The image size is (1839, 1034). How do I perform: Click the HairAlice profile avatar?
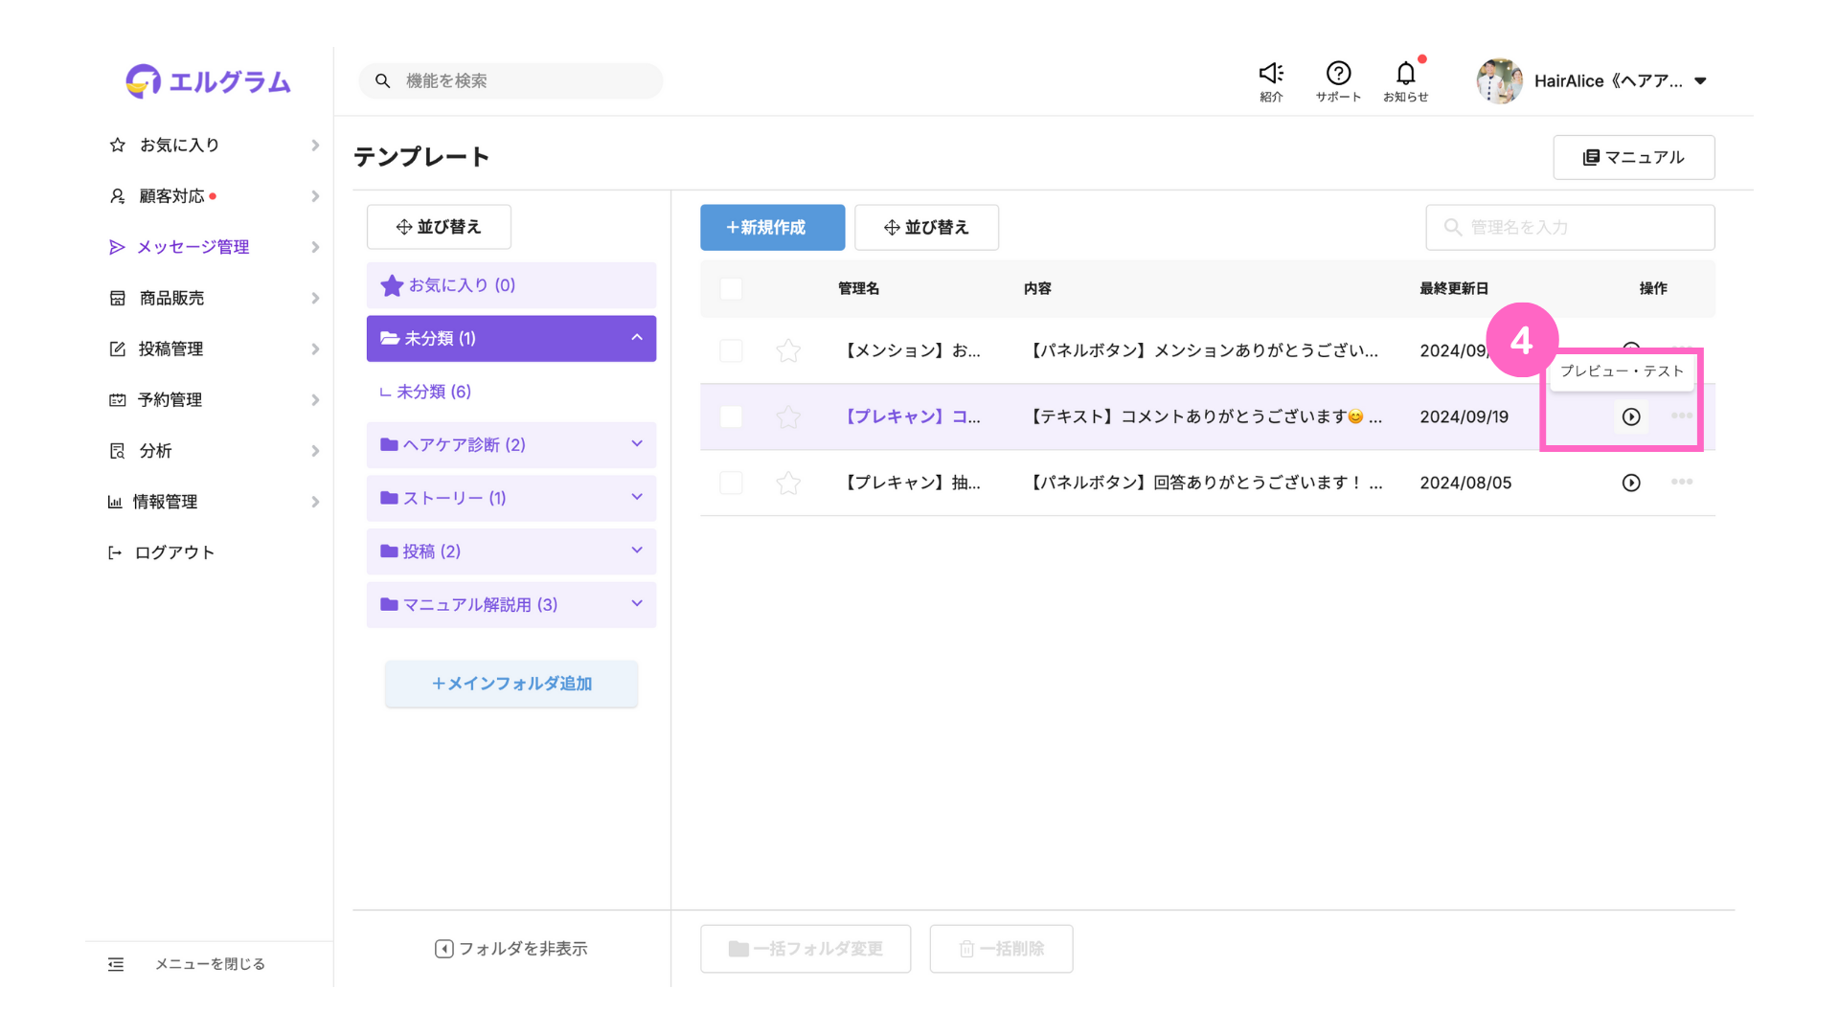coord(1499,81)
